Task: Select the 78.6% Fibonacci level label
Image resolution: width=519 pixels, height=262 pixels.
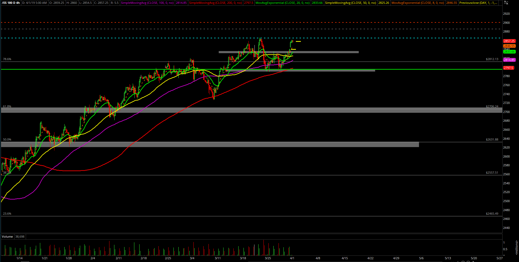Action: click(7, 59)
